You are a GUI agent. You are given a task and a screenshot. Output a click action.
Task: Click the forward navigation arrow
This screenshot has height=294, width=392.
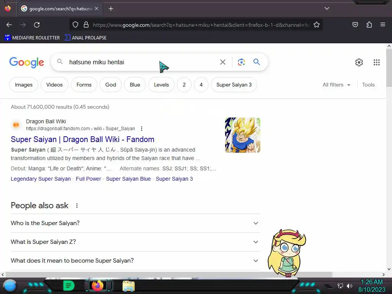pos(23,25)
